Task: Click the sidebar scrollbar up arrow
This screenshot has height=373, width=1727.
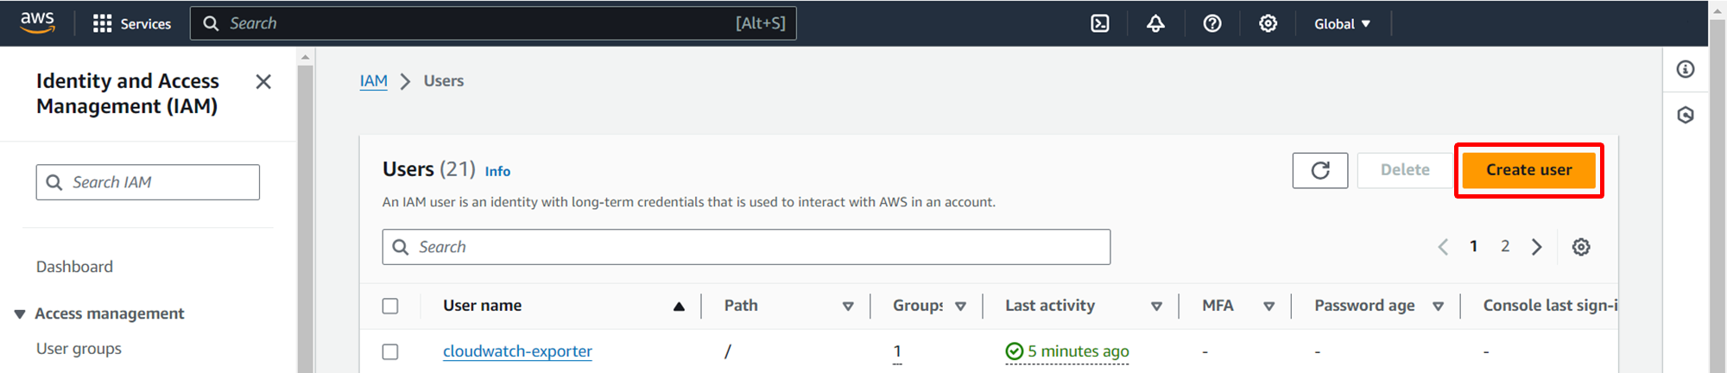Action: 305,57
